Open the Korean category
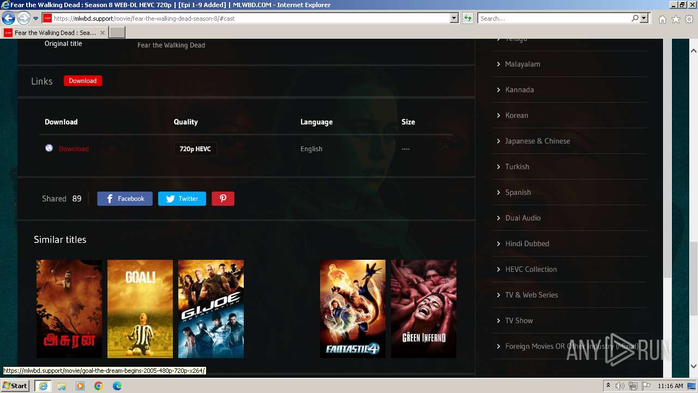 coord(516,115)
